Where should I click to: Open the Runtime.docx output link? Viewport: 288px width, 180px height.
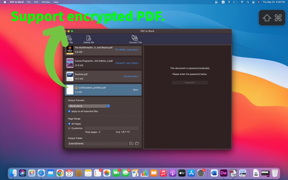(x=131, y=76)
